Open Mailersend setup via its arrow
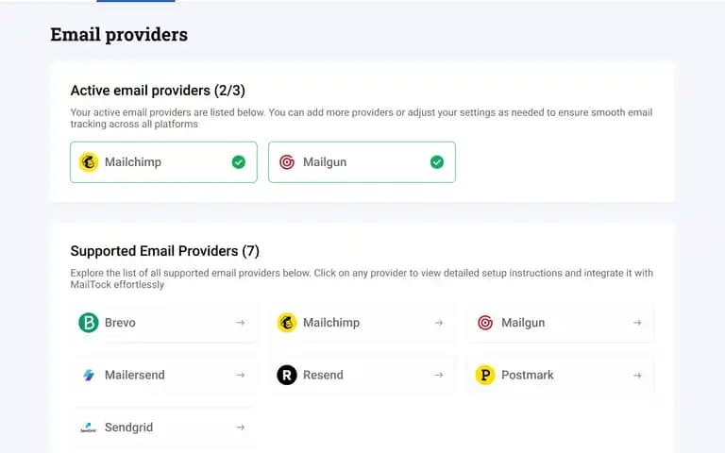Viewport: 725px width, 453px height. tap(241, 375)
